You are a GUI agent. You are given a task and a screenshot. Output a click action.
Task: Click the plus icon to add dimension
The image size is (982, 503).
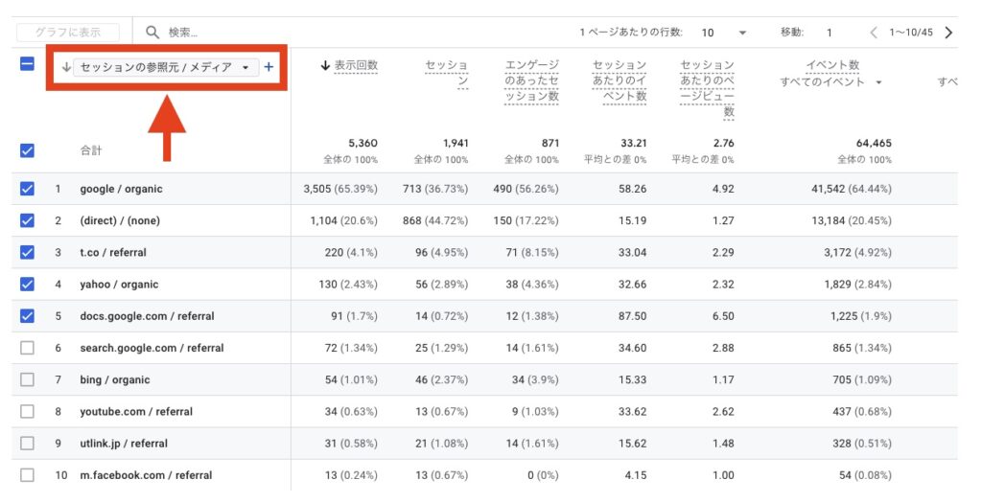pos(269,68)
